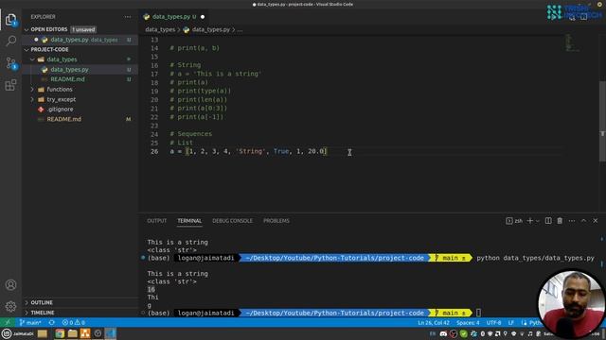Viewport: 606px width, 340px height.
Task: Change end of line LF indicator
Action: pyautogui.click(x=511, y=323)
